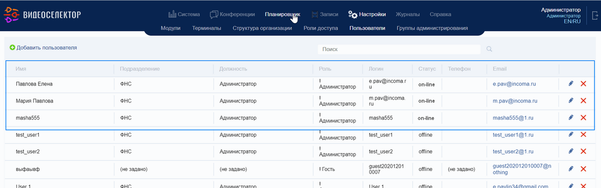
Task: Open email link e.pav@incoma.ru
Action: [x=514, y=84]
